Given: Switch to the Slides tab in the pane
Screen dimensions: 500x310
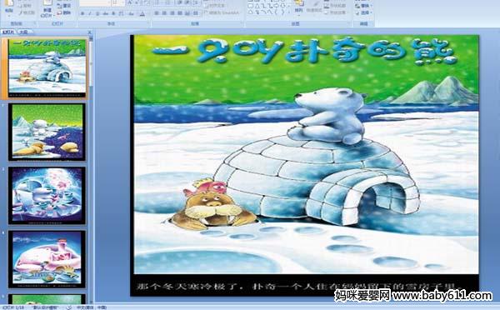Looking at the screenshot, I should click(x=8, y=32).
